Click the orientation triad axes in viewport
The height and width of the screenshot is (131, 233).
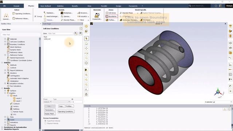tap(219, 93)
